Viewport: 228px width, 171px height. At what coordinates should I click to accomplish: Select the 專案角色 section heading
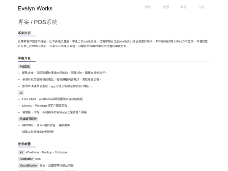24,58
